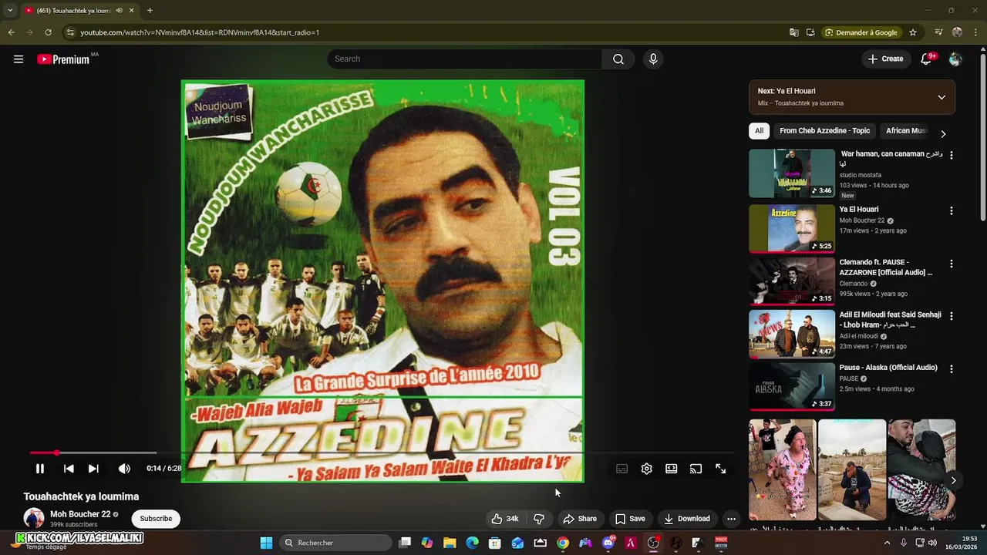Viewport: 987px width, 555px height.
Task: Click in the YouTube search field
Action: click(x=465, y=59)
